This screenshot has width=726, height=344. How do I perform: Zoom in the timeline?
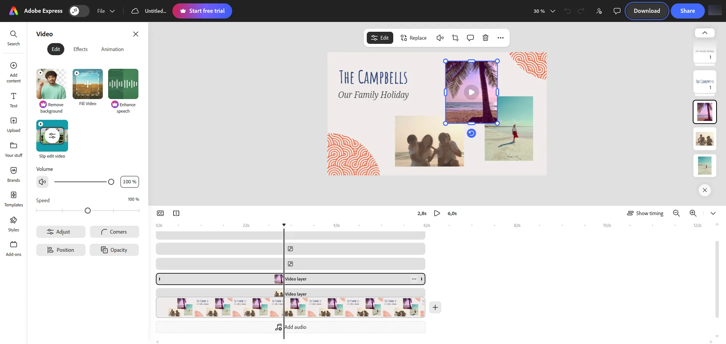click(x=693, y=213)
